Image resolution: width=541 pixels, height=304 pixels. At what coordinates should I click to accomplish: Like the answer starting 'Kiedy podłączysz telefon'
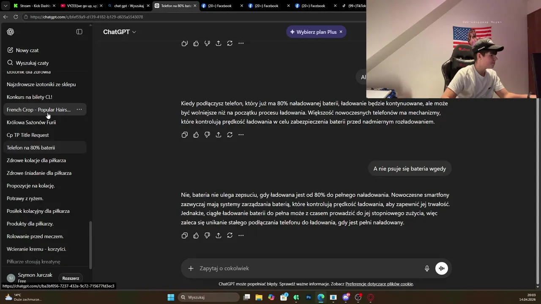coord(196,135)
